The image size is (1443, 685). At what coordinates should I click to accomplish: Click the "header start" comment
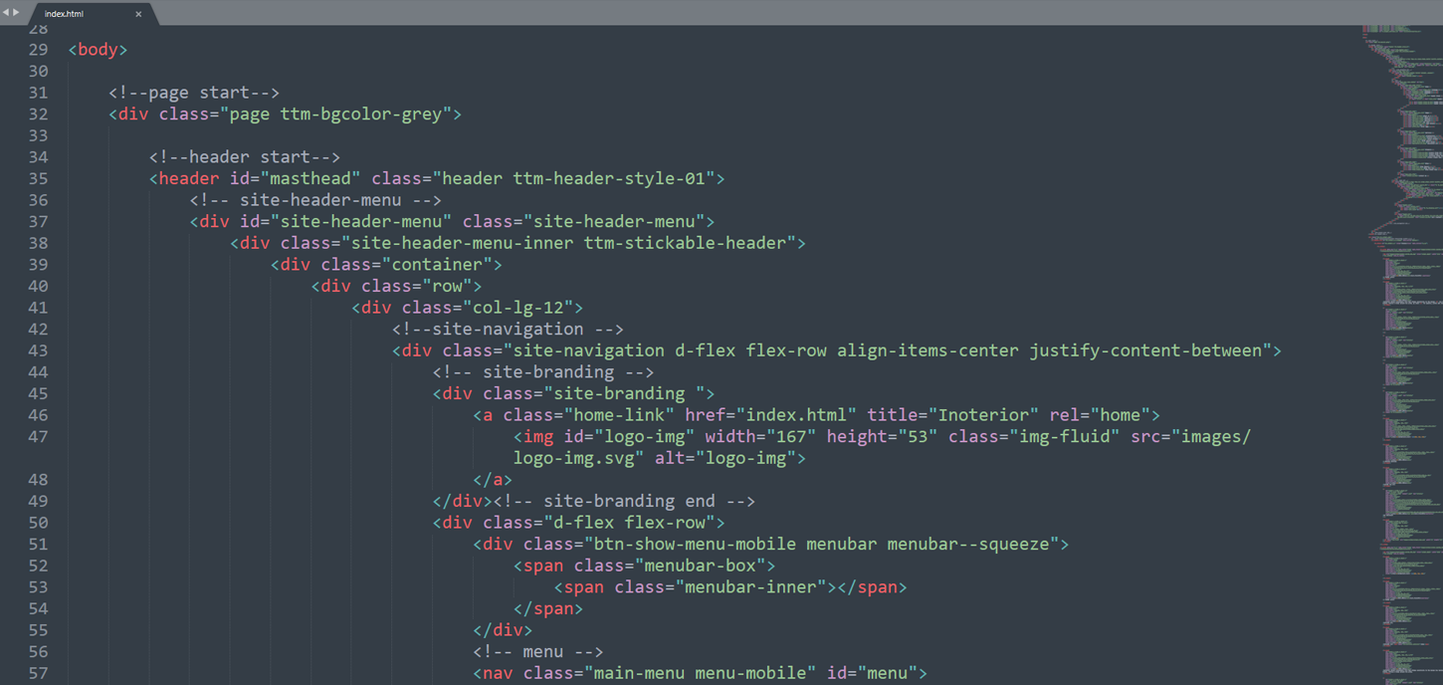click(245, 157)
